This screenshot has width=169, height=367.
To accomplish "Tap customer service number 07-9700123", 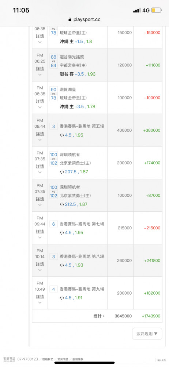I will tap(27, 359).
